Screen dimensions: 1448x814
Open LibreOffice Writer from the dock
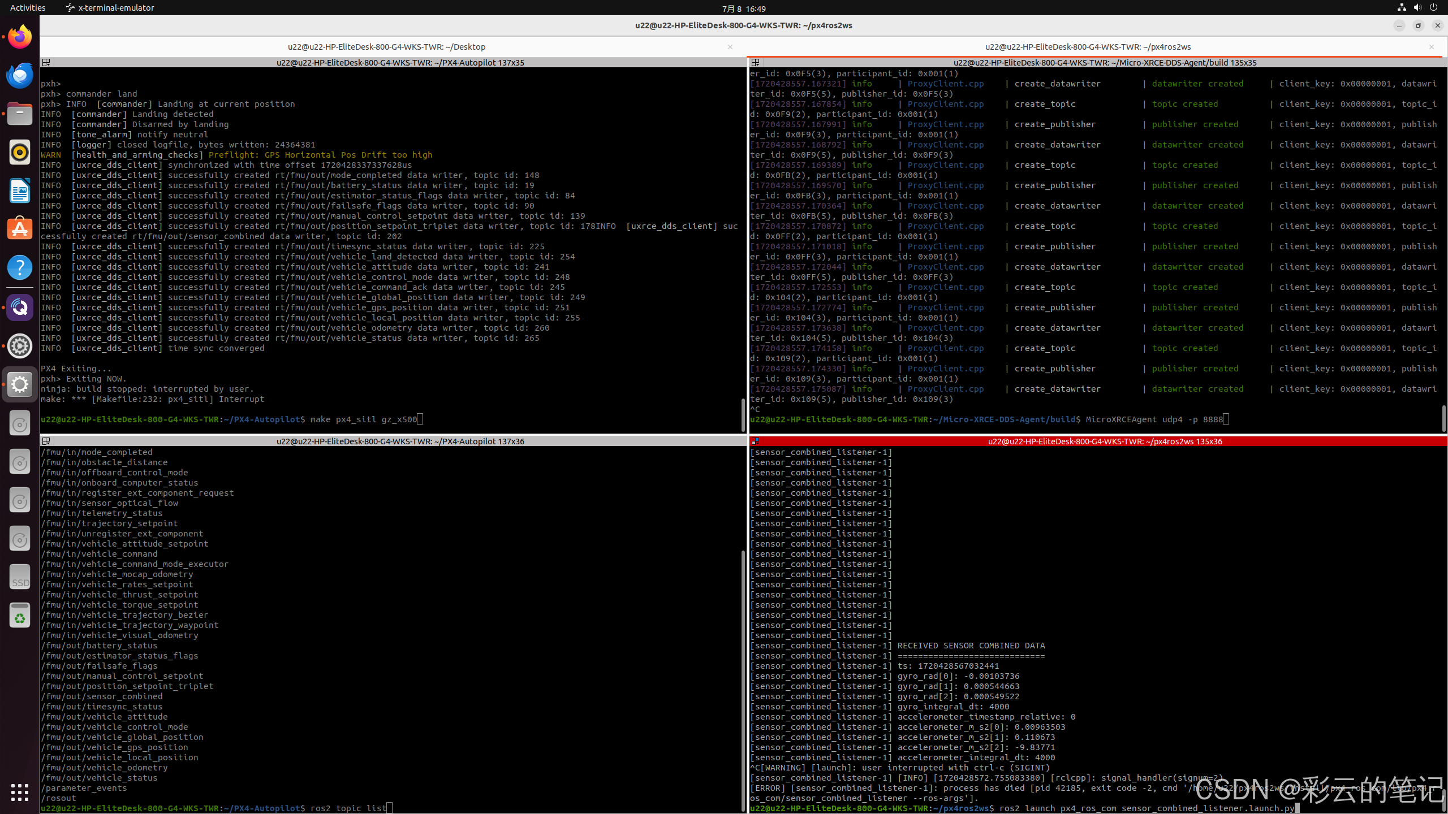20,190
